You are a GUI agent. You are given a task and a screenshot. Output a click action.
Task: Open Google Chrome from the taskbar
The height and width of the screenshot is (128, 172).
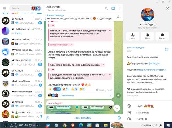pos(65,125)
